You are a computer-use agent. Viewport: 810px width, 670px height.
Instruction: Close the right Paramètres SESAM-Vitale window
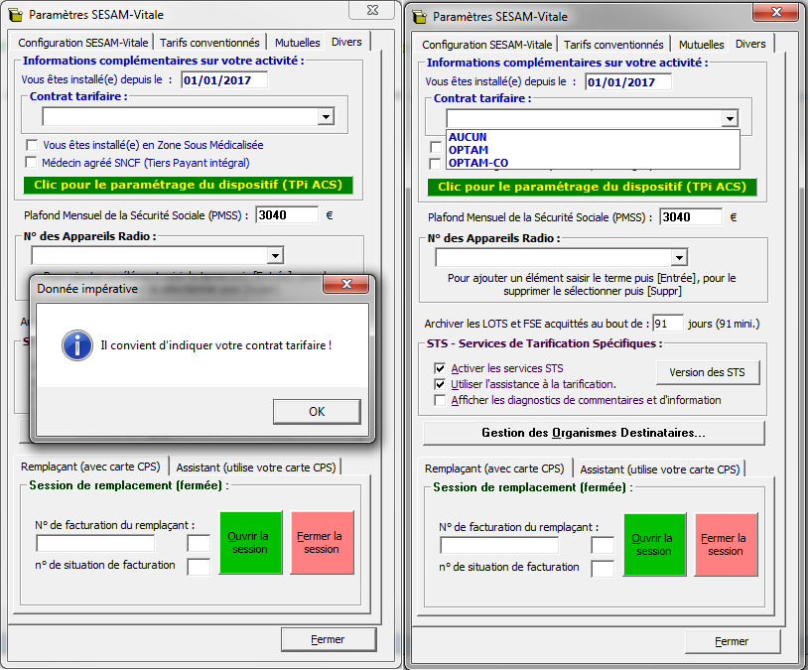pos(775,12)
